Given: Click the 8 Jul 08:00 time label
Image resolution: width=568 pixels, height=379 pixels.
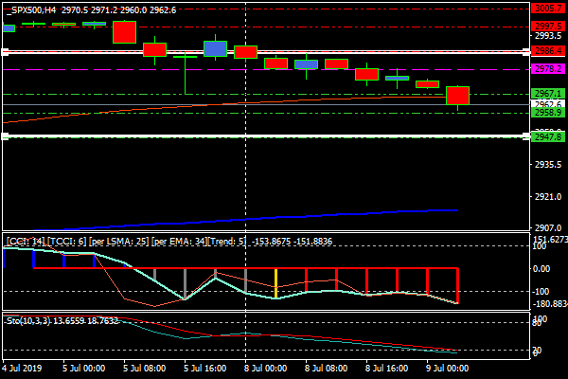Looking at the screenshot, I should (x=327, y=369).
